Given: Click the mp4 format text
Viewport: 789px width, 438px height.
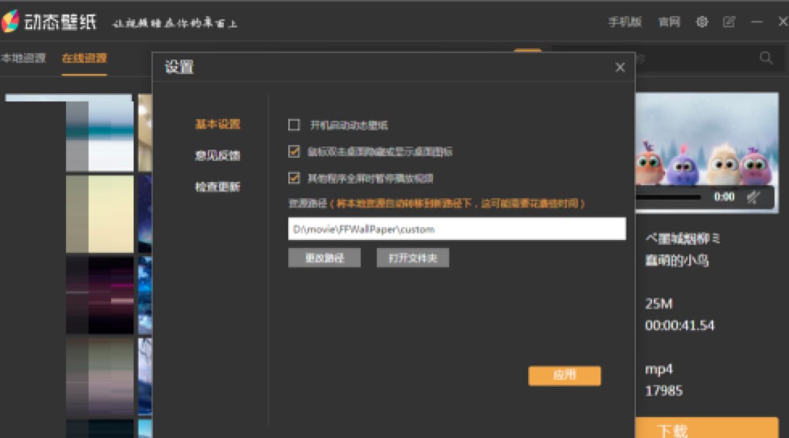Looking at the screenshot, I should coord(659,369).
